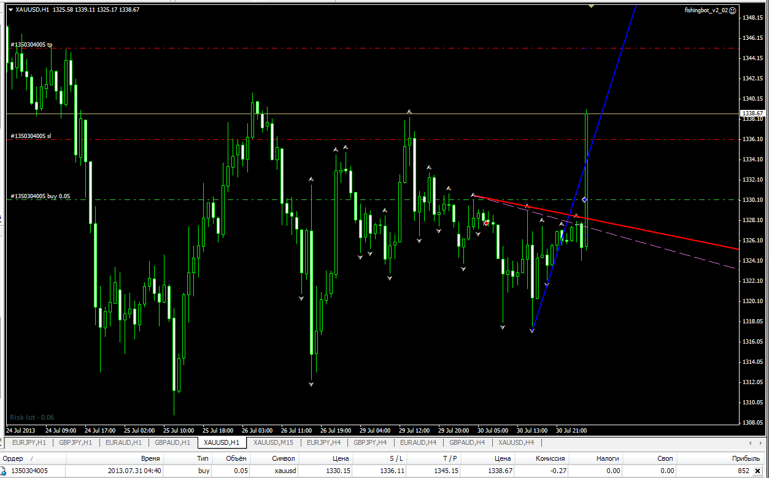
Task: Click the tab bar right arrow
Action: [x=762, y=442]
